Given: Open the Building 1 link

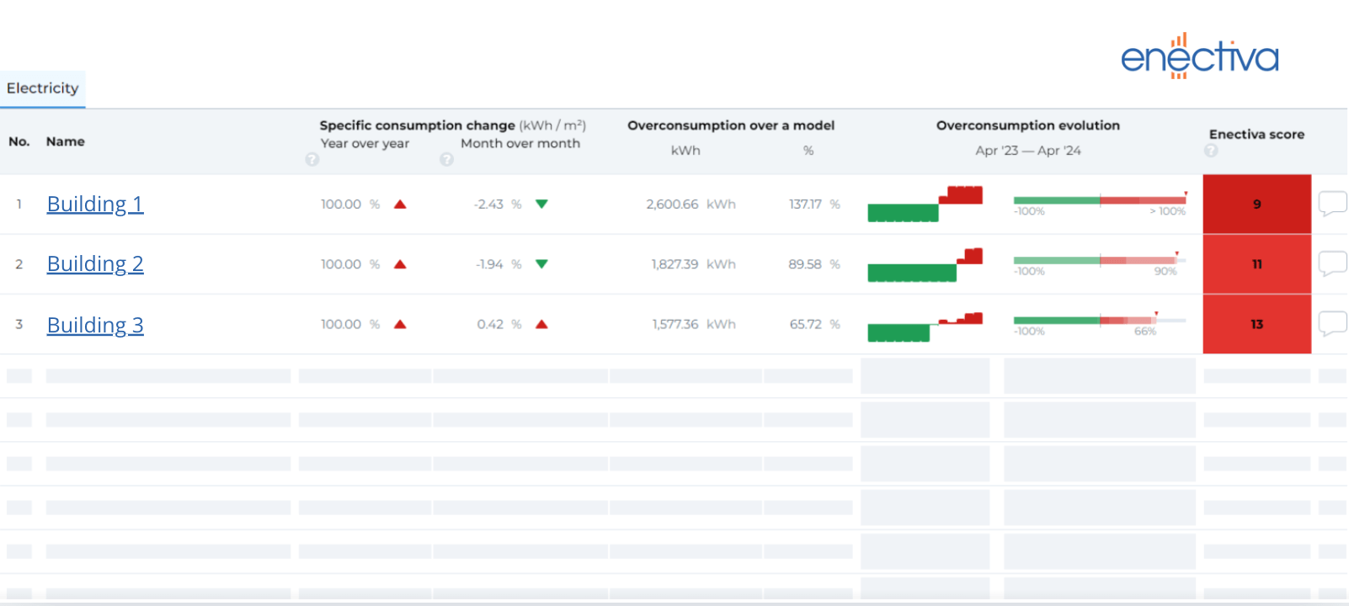Looking at the screenshot, I should pyautogui.click(x=95, y=204).
